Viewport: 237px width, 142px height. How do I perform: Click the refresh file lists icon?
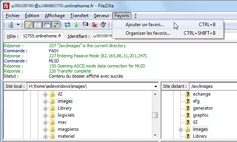pos(67,25)
